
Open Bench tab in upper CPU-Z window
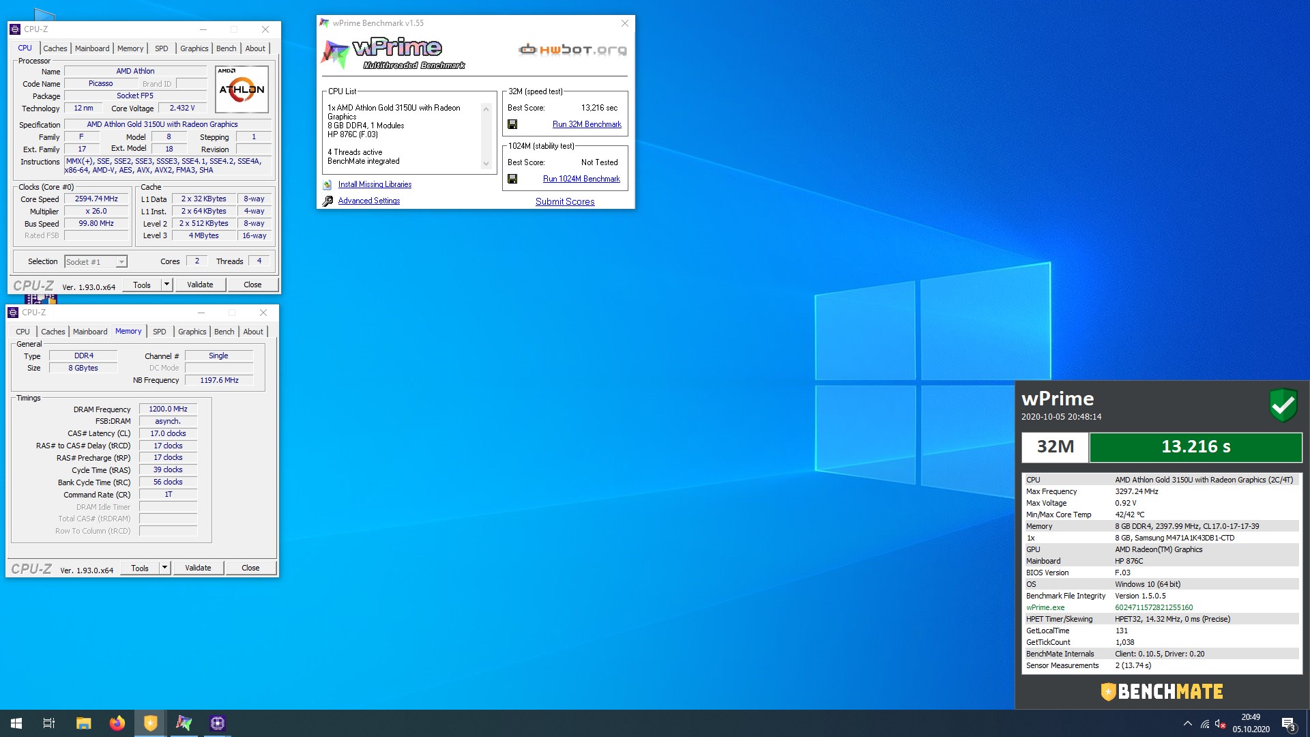[x=226, y=48]
